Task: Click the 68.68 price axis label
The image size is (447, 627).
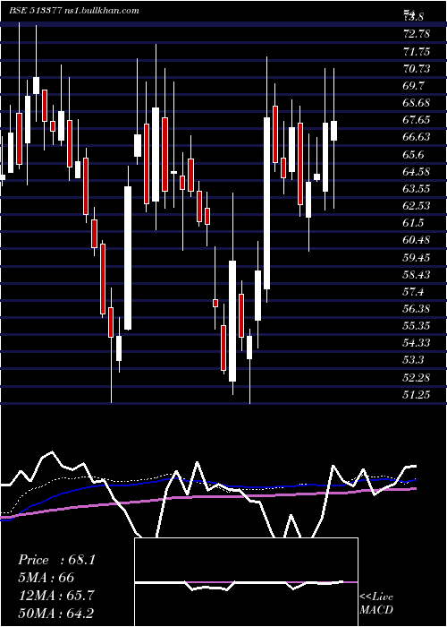Action: (417, 103)
